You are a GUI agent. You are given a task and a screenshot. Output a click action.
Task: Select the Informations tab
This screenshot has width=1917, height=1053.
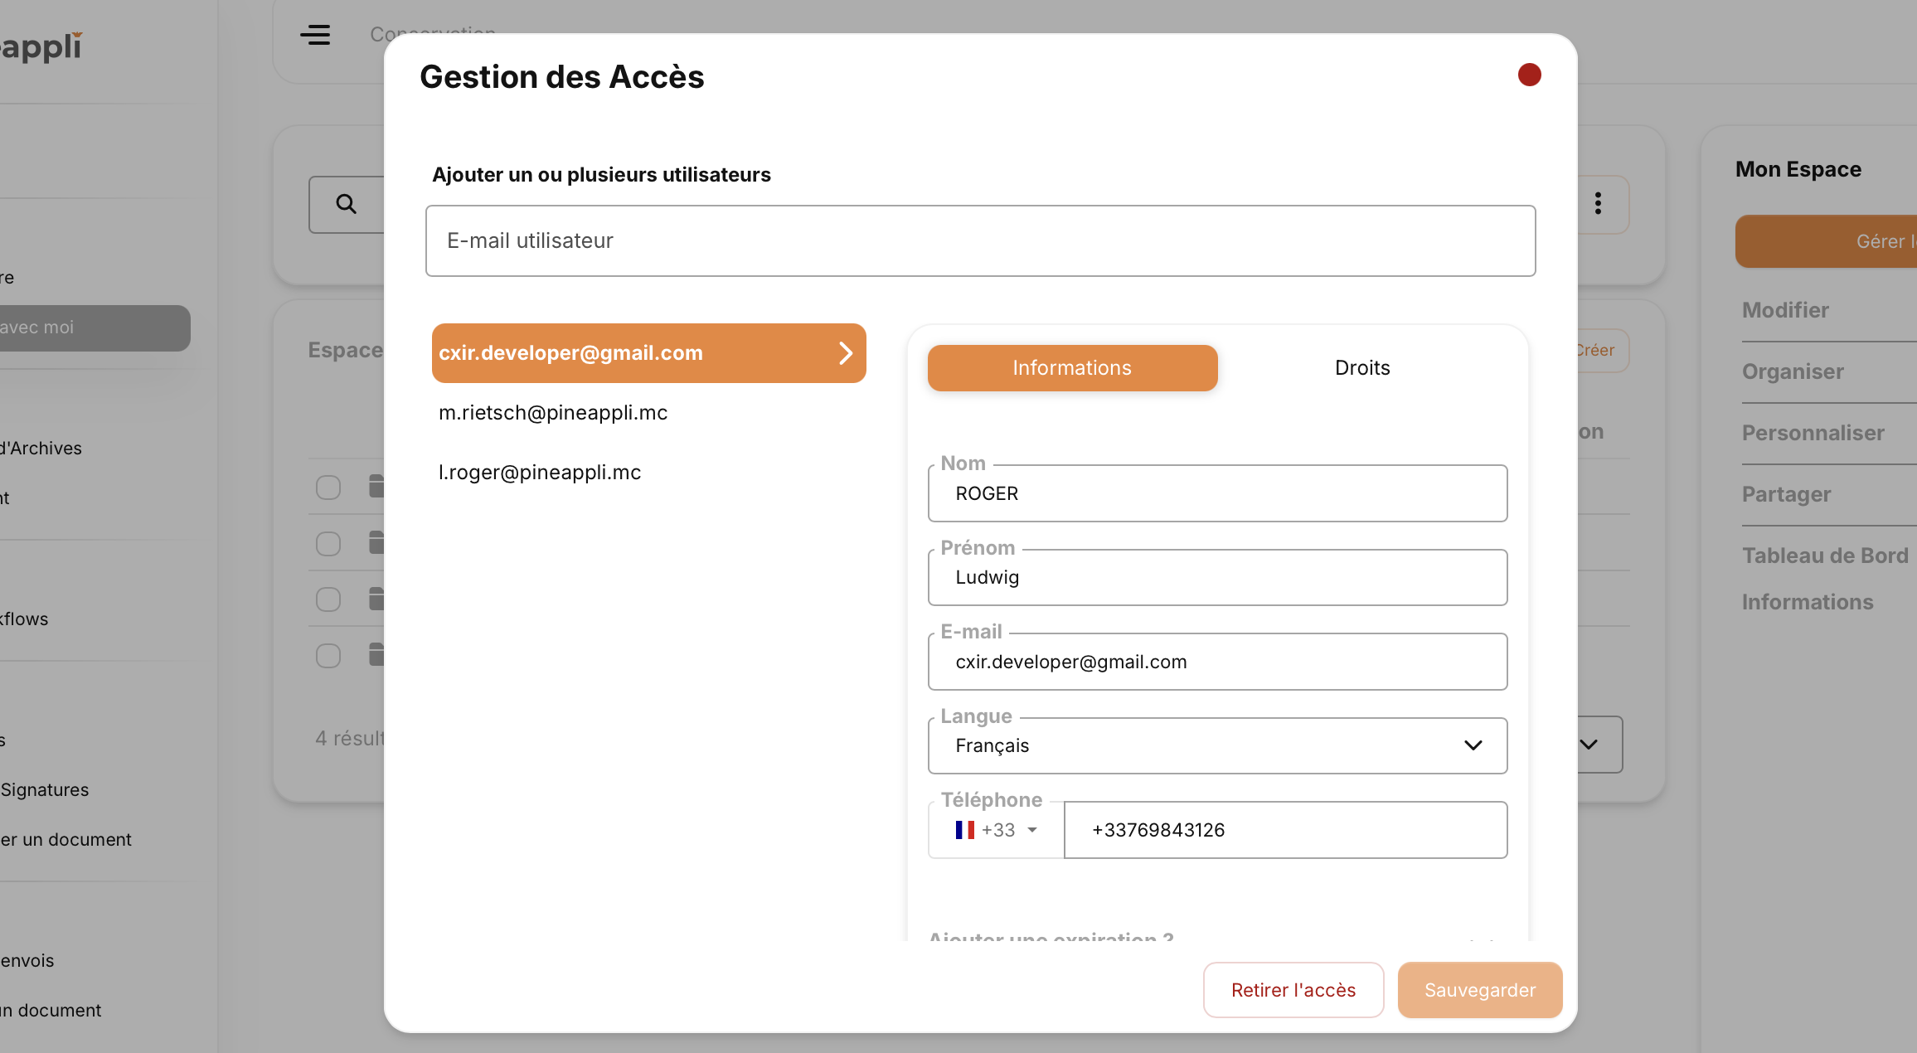[1072, 367]
